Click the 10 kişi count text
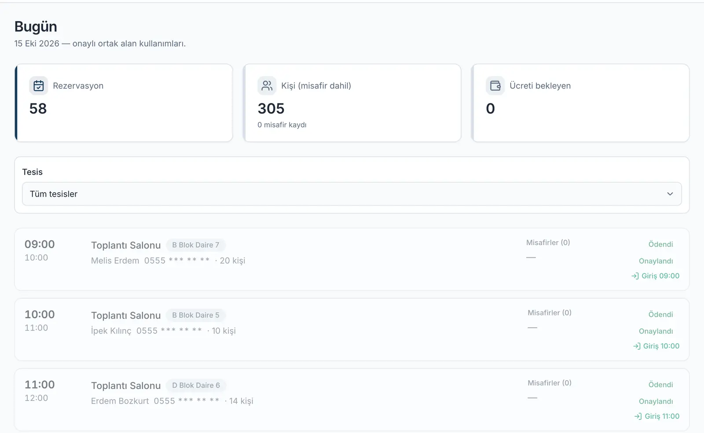Screen dimensions: 704x433 224,331
